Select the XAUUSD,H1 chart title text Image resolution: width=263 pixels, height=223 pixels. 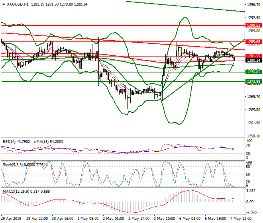click(x=18, y=4)
